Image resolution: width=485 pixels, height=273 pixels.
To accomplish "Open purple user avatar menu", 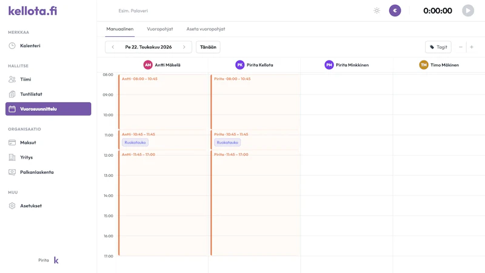I will pos(395,10).
